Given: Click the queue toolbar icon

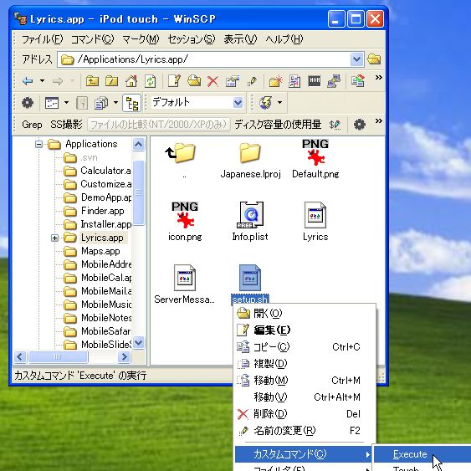Looking at the screenshot, I should pos(82,103).
